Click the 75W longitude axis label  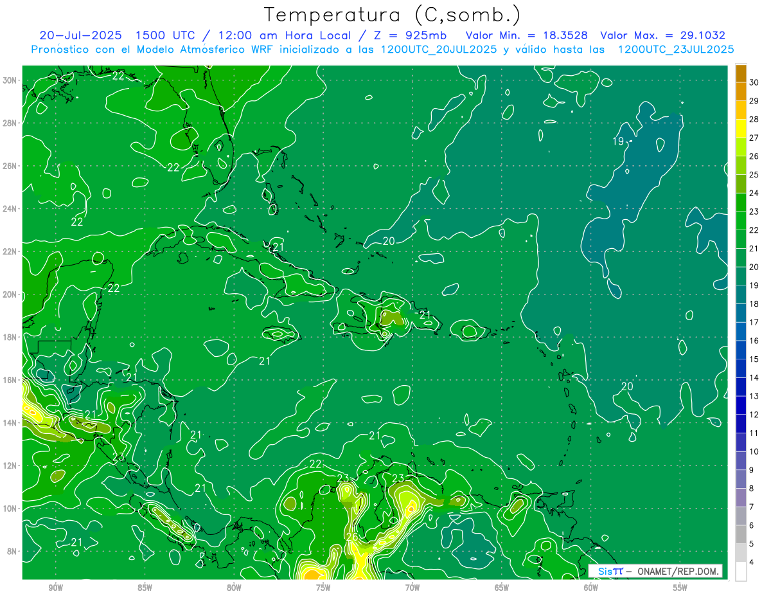pyautogui.click(x=323, y=588)
